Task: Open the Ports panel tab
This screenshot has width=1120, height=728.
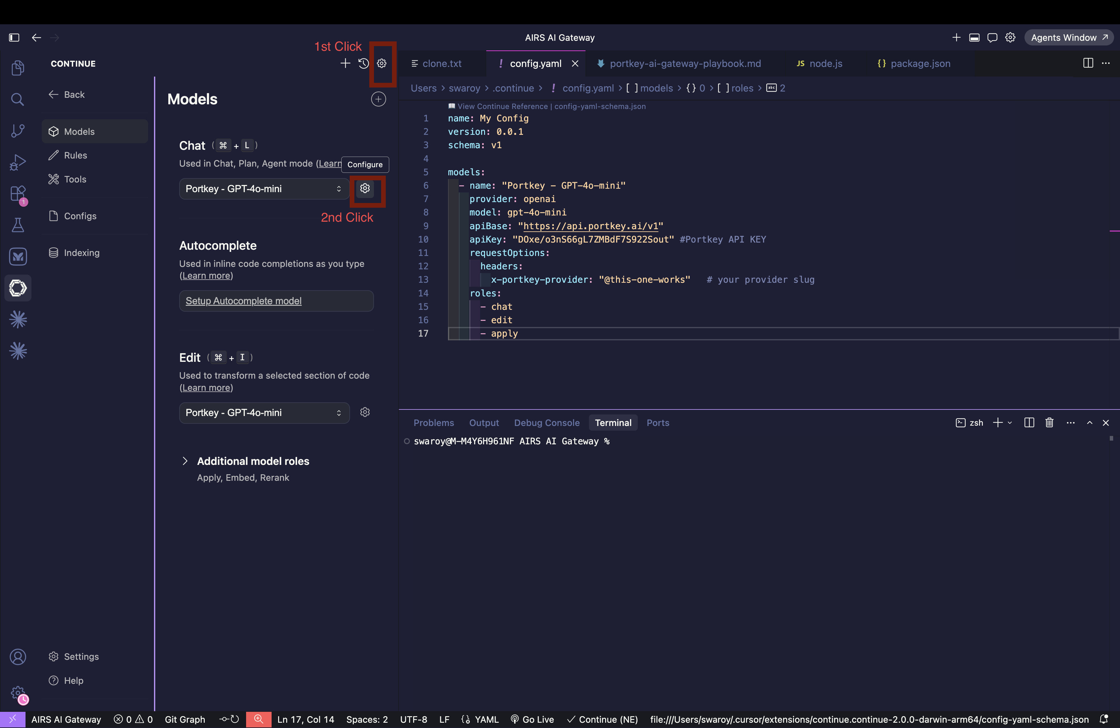Action: 657,423
